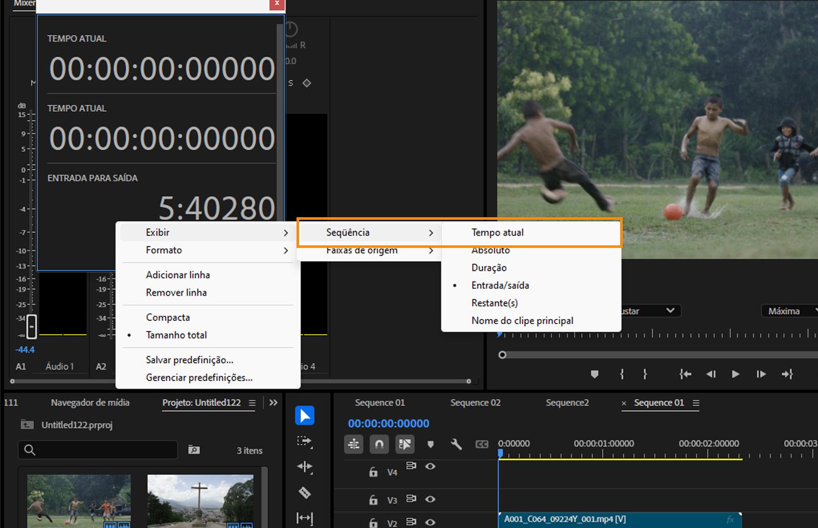Hide track V4 using its eye icon
Viewport: 818px width, 528px height.
[x=430, y=466]
